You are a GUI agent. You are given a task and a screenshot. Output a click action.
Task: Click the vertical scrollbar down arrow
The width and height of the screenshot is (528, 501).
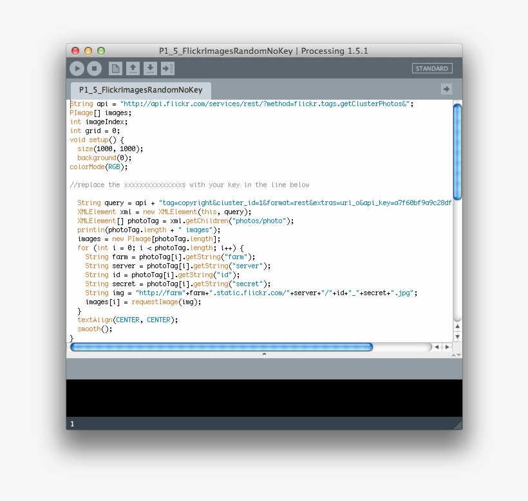click(x=457, y=336)
